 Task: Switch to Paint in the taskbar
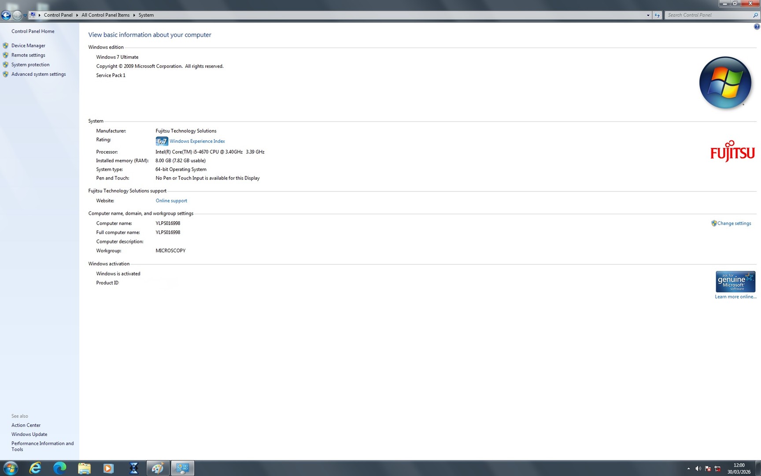pyautogui.click(x=158, y=468)
